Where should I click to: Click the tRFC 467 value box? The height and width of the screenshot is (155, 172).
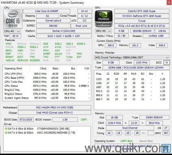166,133
